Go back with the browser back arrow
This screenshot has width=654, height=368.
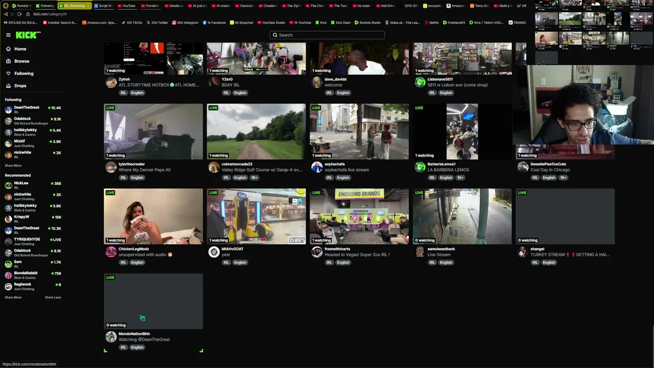click(x=6, y=14)
